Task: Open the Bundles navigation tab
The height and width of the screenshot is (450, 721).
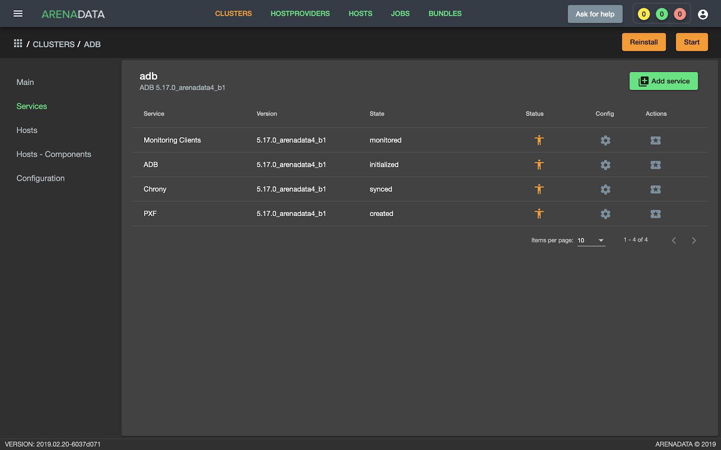Action: (445, 13)
